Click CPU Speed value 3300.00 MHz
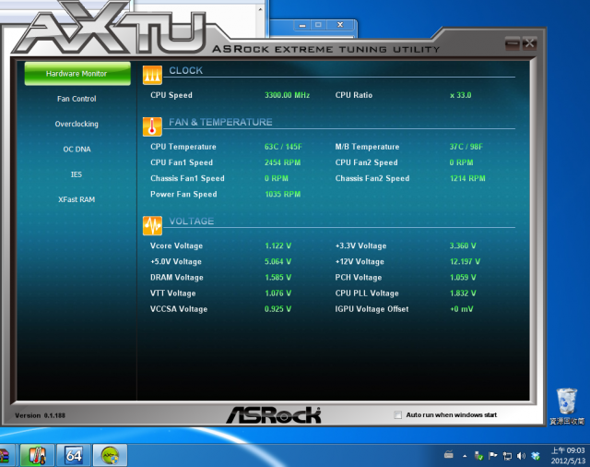This screenshot has height=467, width=590. click(287, 95)
